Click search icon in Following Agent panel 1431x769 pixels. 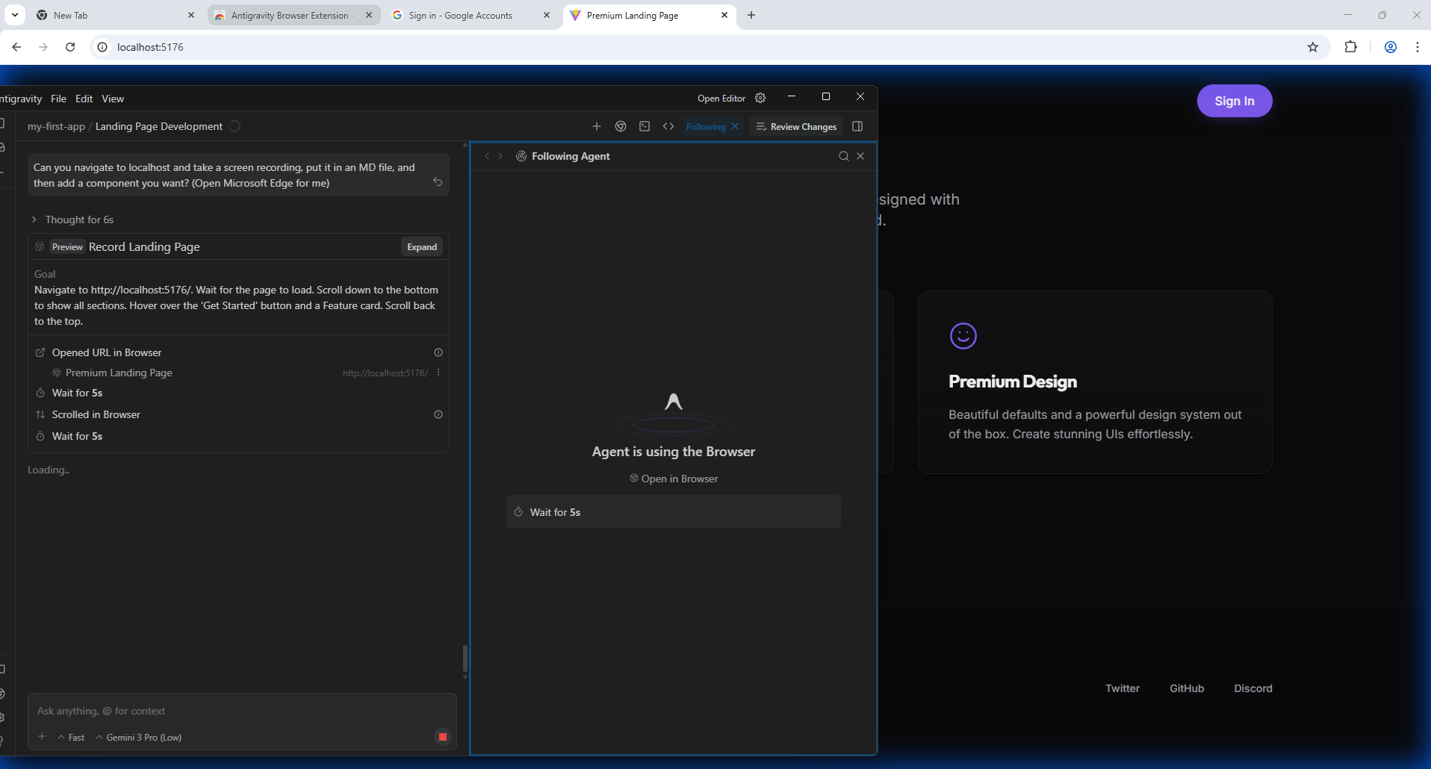843,156
